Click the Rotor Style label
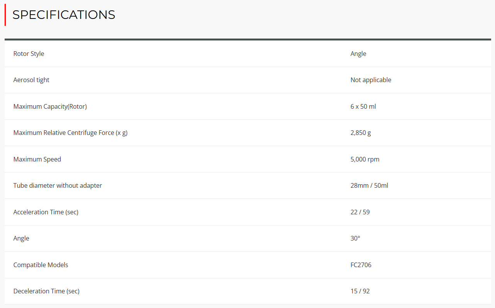Screen dimensions: 495x308 [29, 54]
